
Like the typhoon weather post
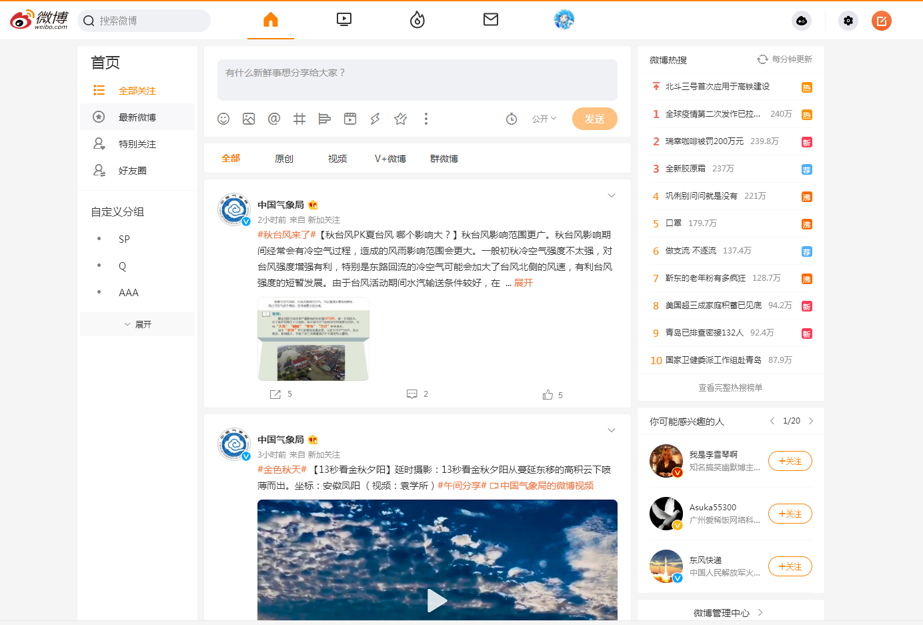pyautogui.click(x=553, y=395)
